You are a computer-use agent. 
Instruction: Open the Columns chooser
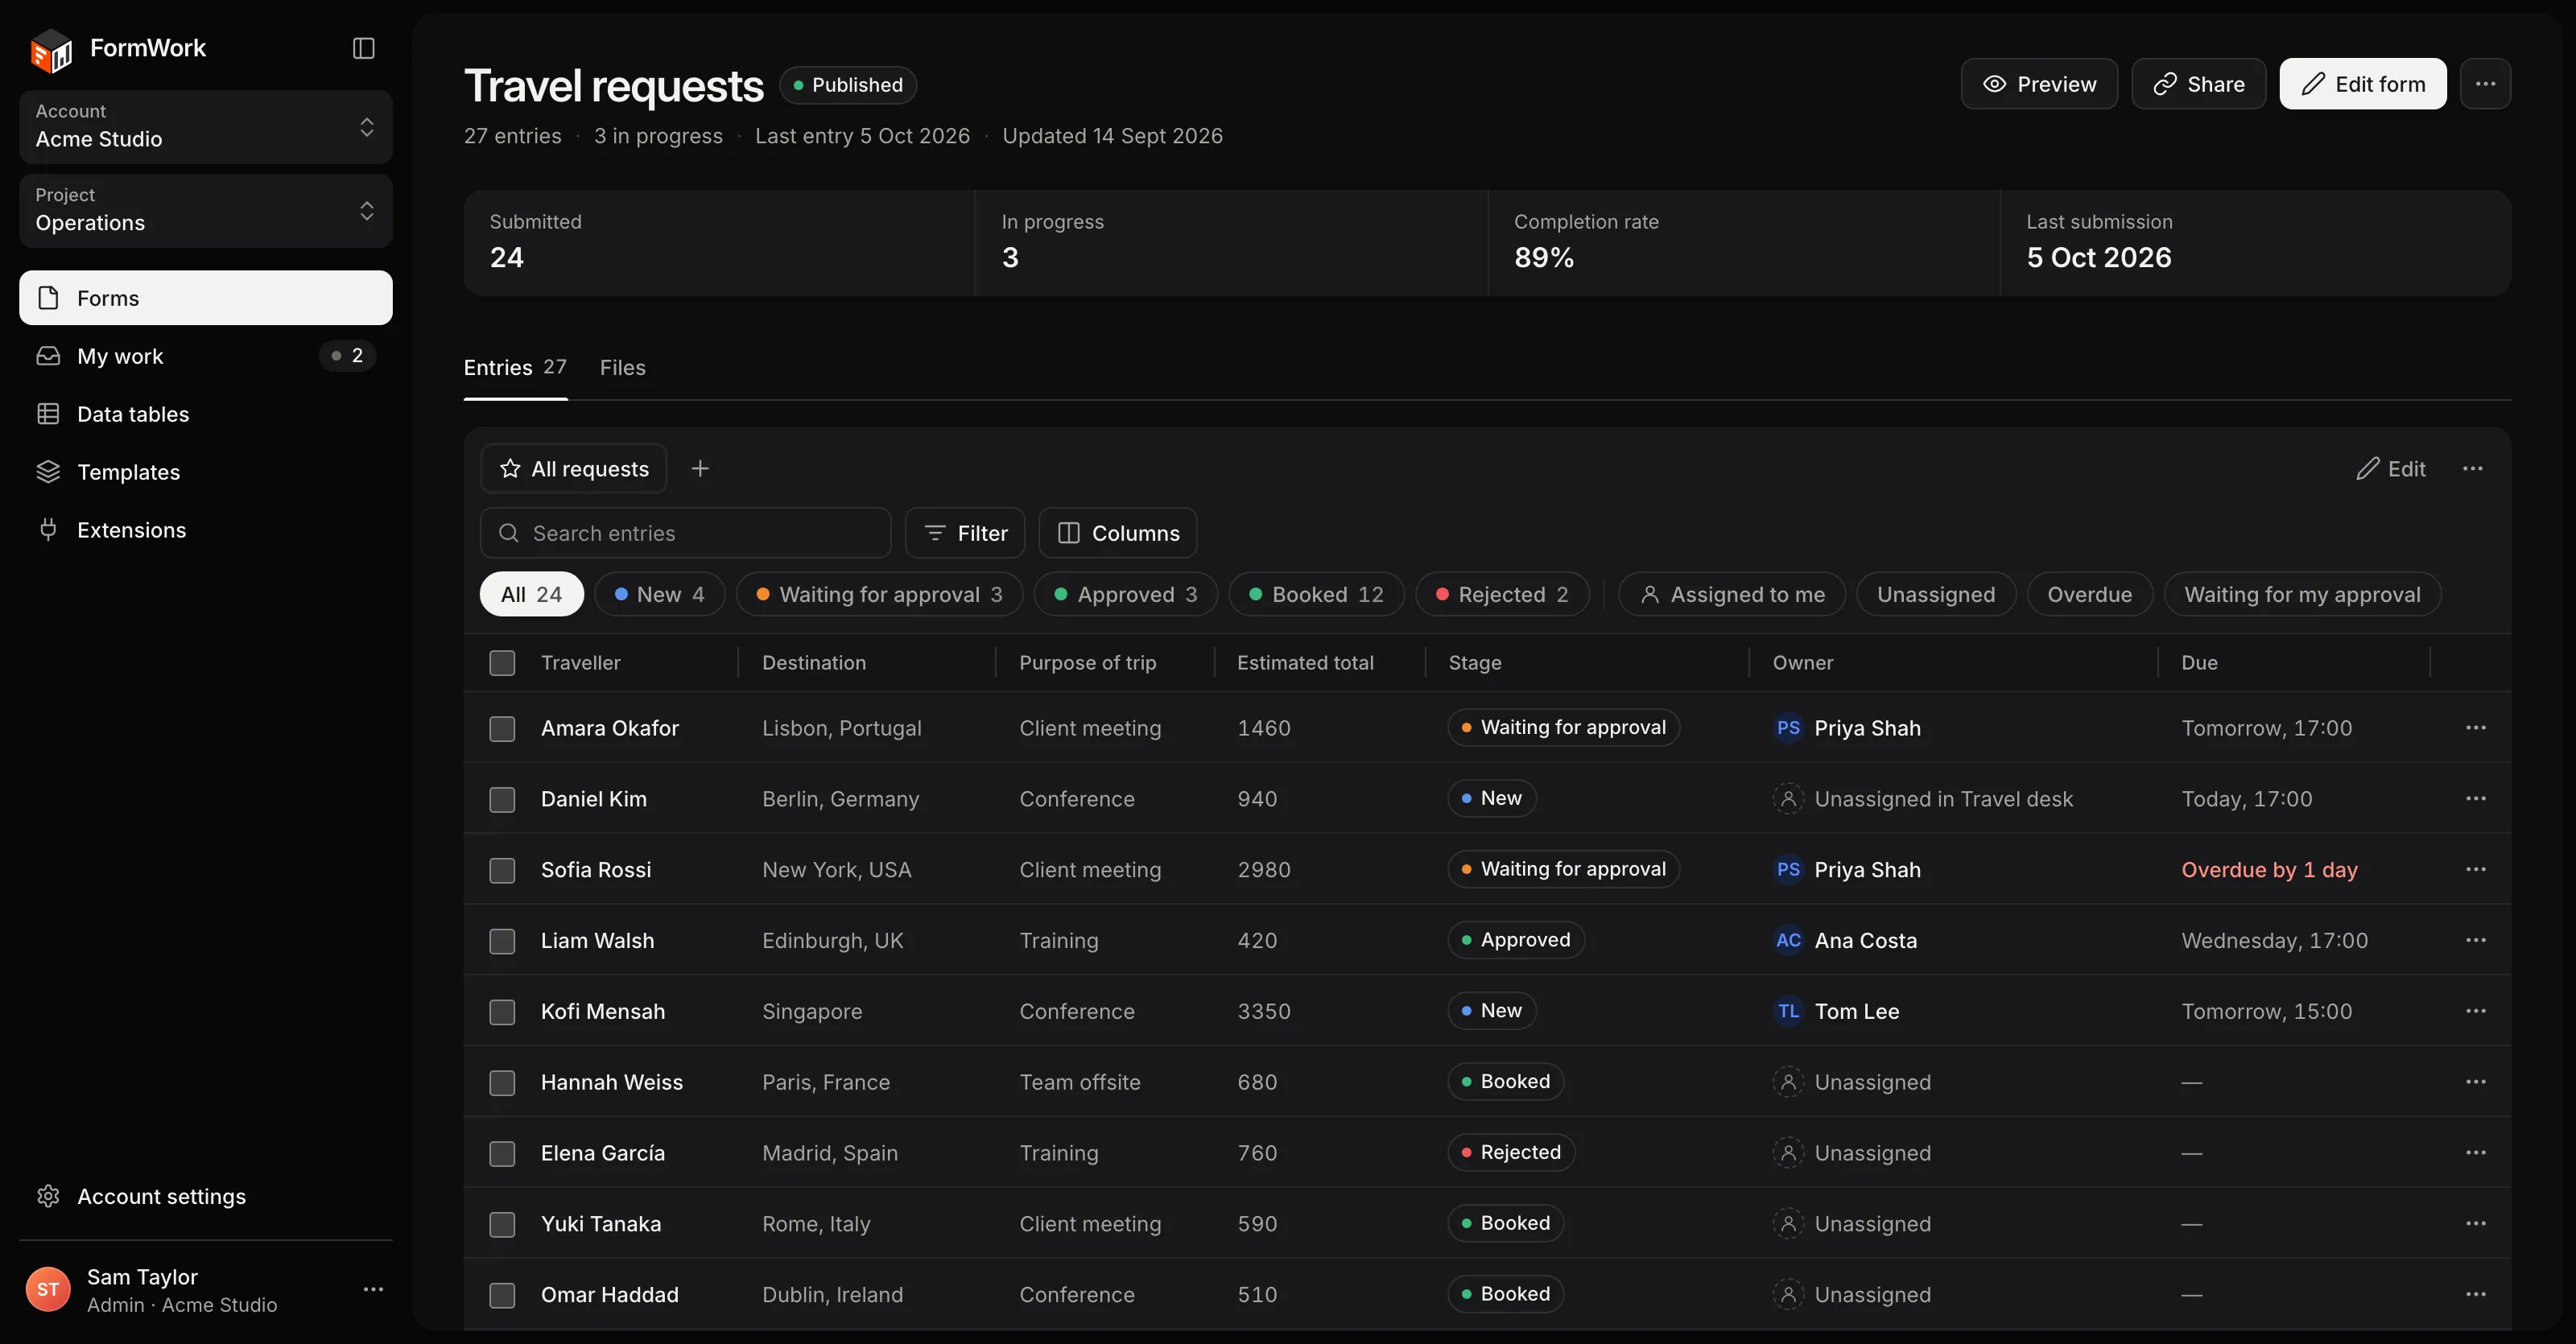[x=1118, y=533]
